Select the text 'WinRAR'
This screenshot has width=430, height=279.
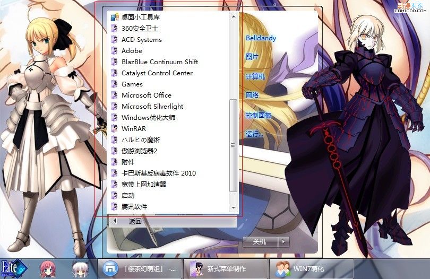pyautogui.click(x=134, y=128)
